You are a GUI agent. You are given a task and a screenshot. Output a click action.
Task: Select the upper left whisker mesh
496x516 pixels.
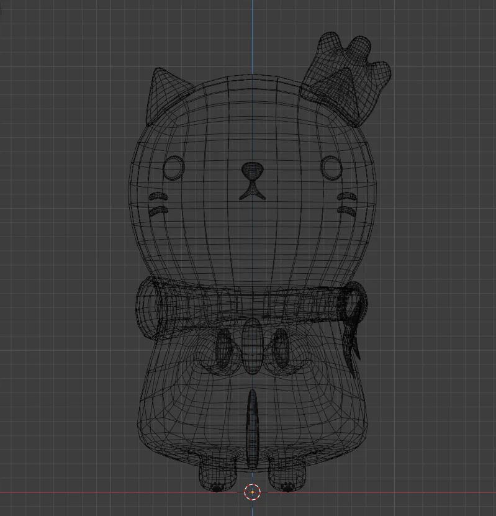158,196
